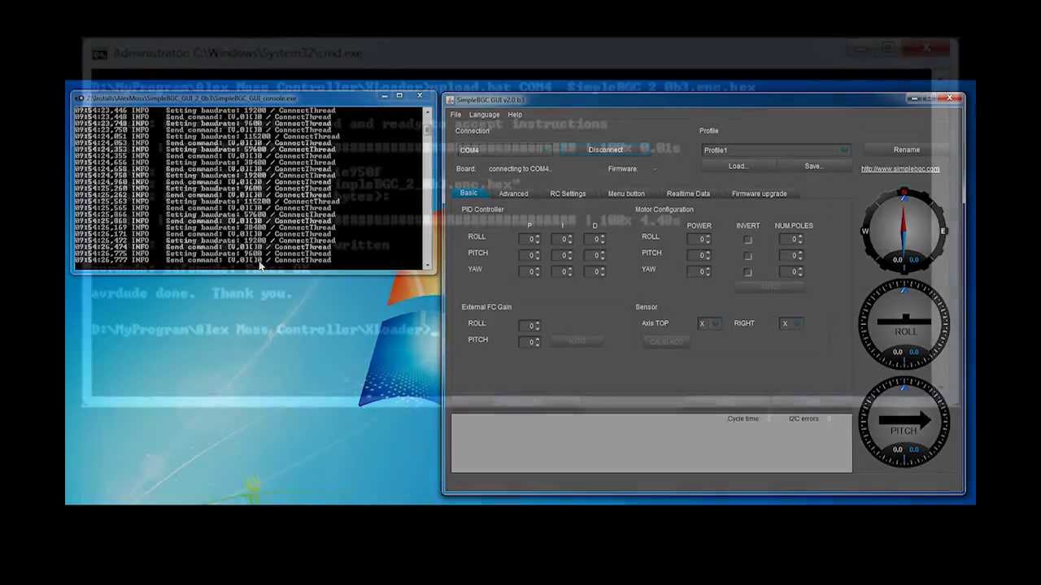Click the YAW I value field
Image resolution: width=1041 pixels, height=585 pixels.
561,272
